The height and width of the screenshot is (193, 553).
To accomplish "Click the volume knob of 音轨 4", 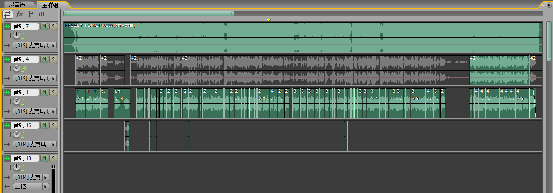I will click(x=17, y=68).
